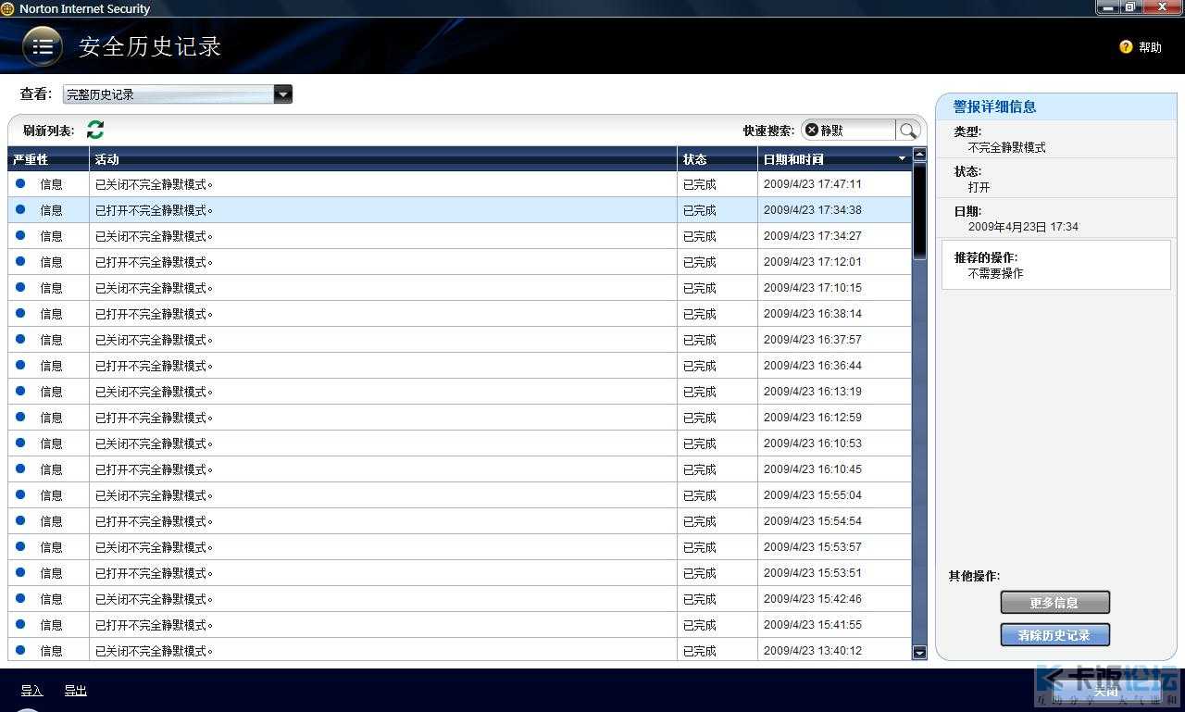Select the row dated 2009/4/23 15:41:55
The width and height of the screenshot is (1185, 712).
460,625
